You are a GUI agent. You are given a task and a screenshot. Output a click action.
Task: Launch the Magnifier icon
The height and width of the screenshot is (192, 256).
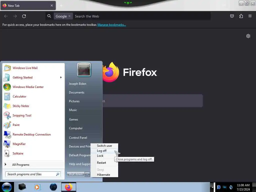pos(7,144)
